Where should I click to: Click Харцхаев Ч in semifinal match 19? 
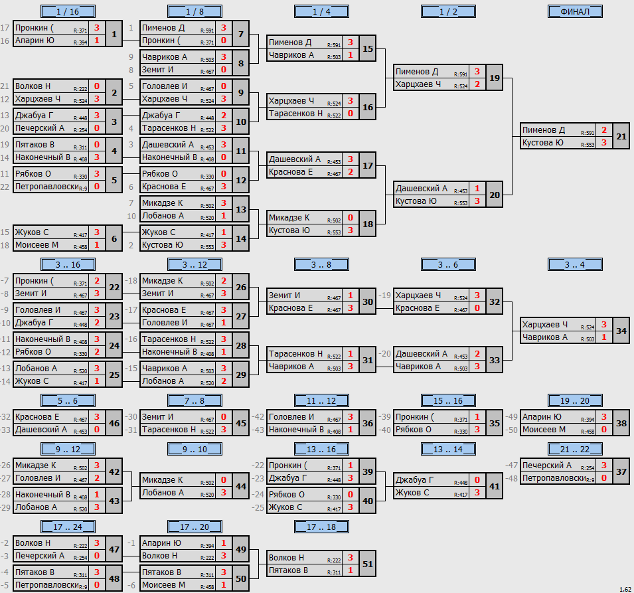[418, 84]
